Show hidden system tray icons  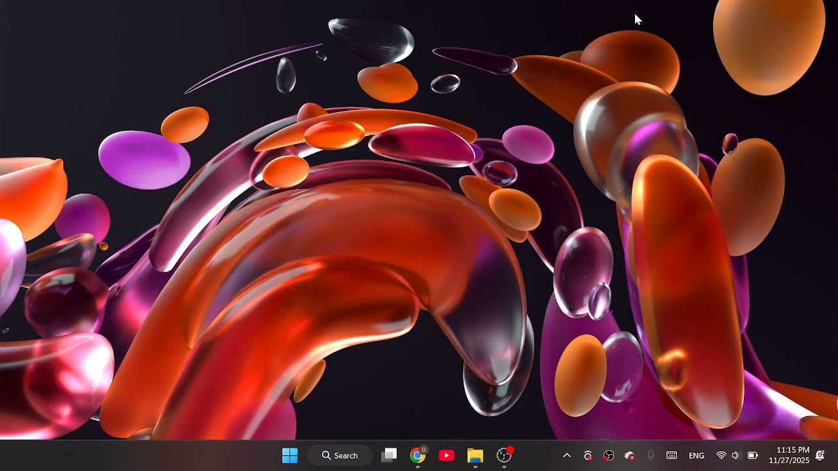567,455
